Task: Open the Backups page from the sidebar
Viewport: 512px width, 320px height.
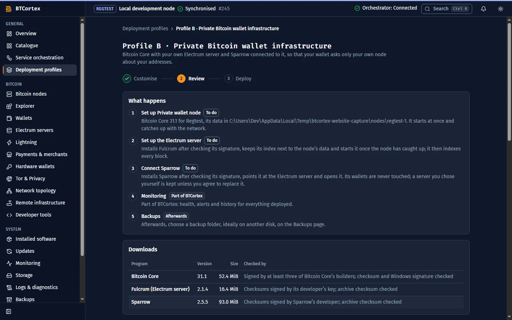Action: pyautogui.click(x=40, y=300)
